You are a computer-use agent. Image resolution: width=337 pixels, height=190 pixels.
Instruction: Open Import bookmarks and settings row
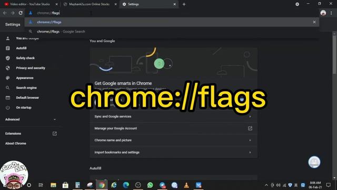pyautogui.click(x=174, y=153)
